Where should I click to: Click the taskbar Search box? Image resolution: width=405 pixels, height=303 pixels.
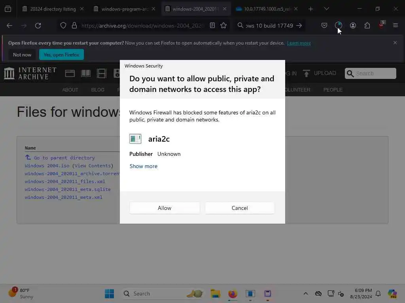pyautogui.click(x=163, y=294)
